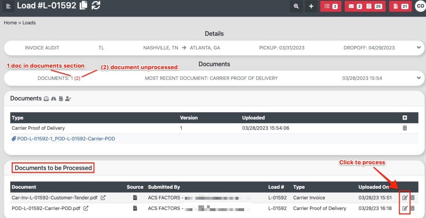The image size is (426, 218).
Task: Open the documents badge showing 21
Action: pos(401,6)
